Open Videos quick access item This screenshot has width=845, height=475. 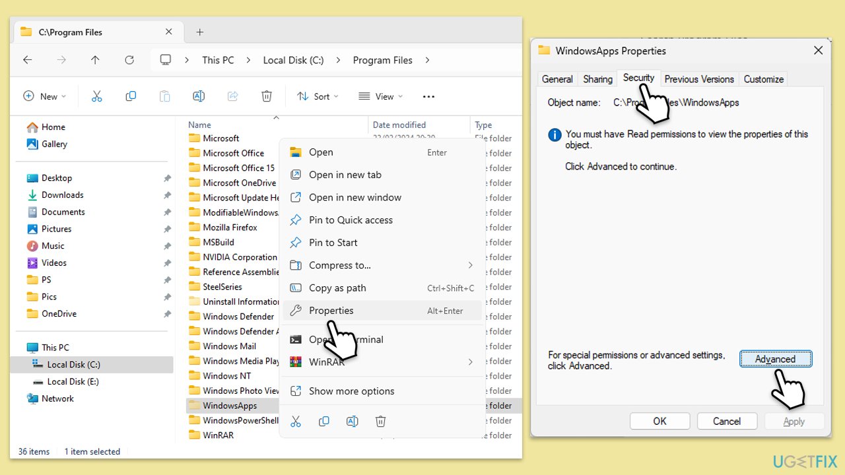47,263
